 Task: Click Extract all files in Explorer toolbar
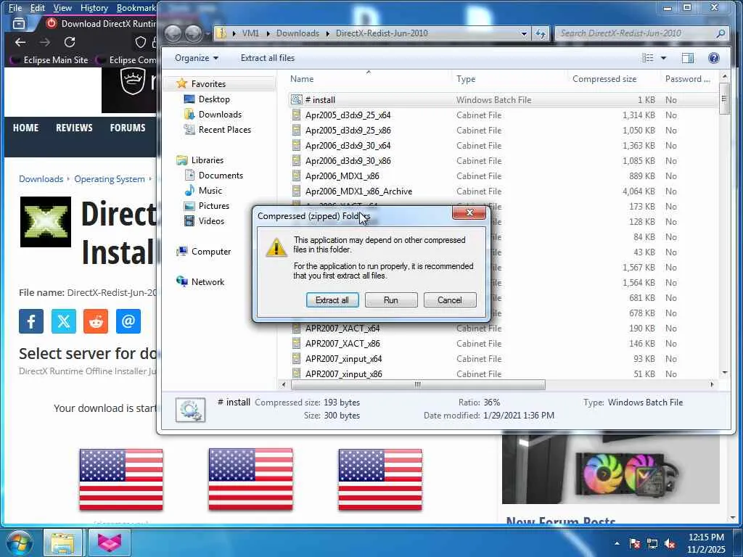point(267,58)
